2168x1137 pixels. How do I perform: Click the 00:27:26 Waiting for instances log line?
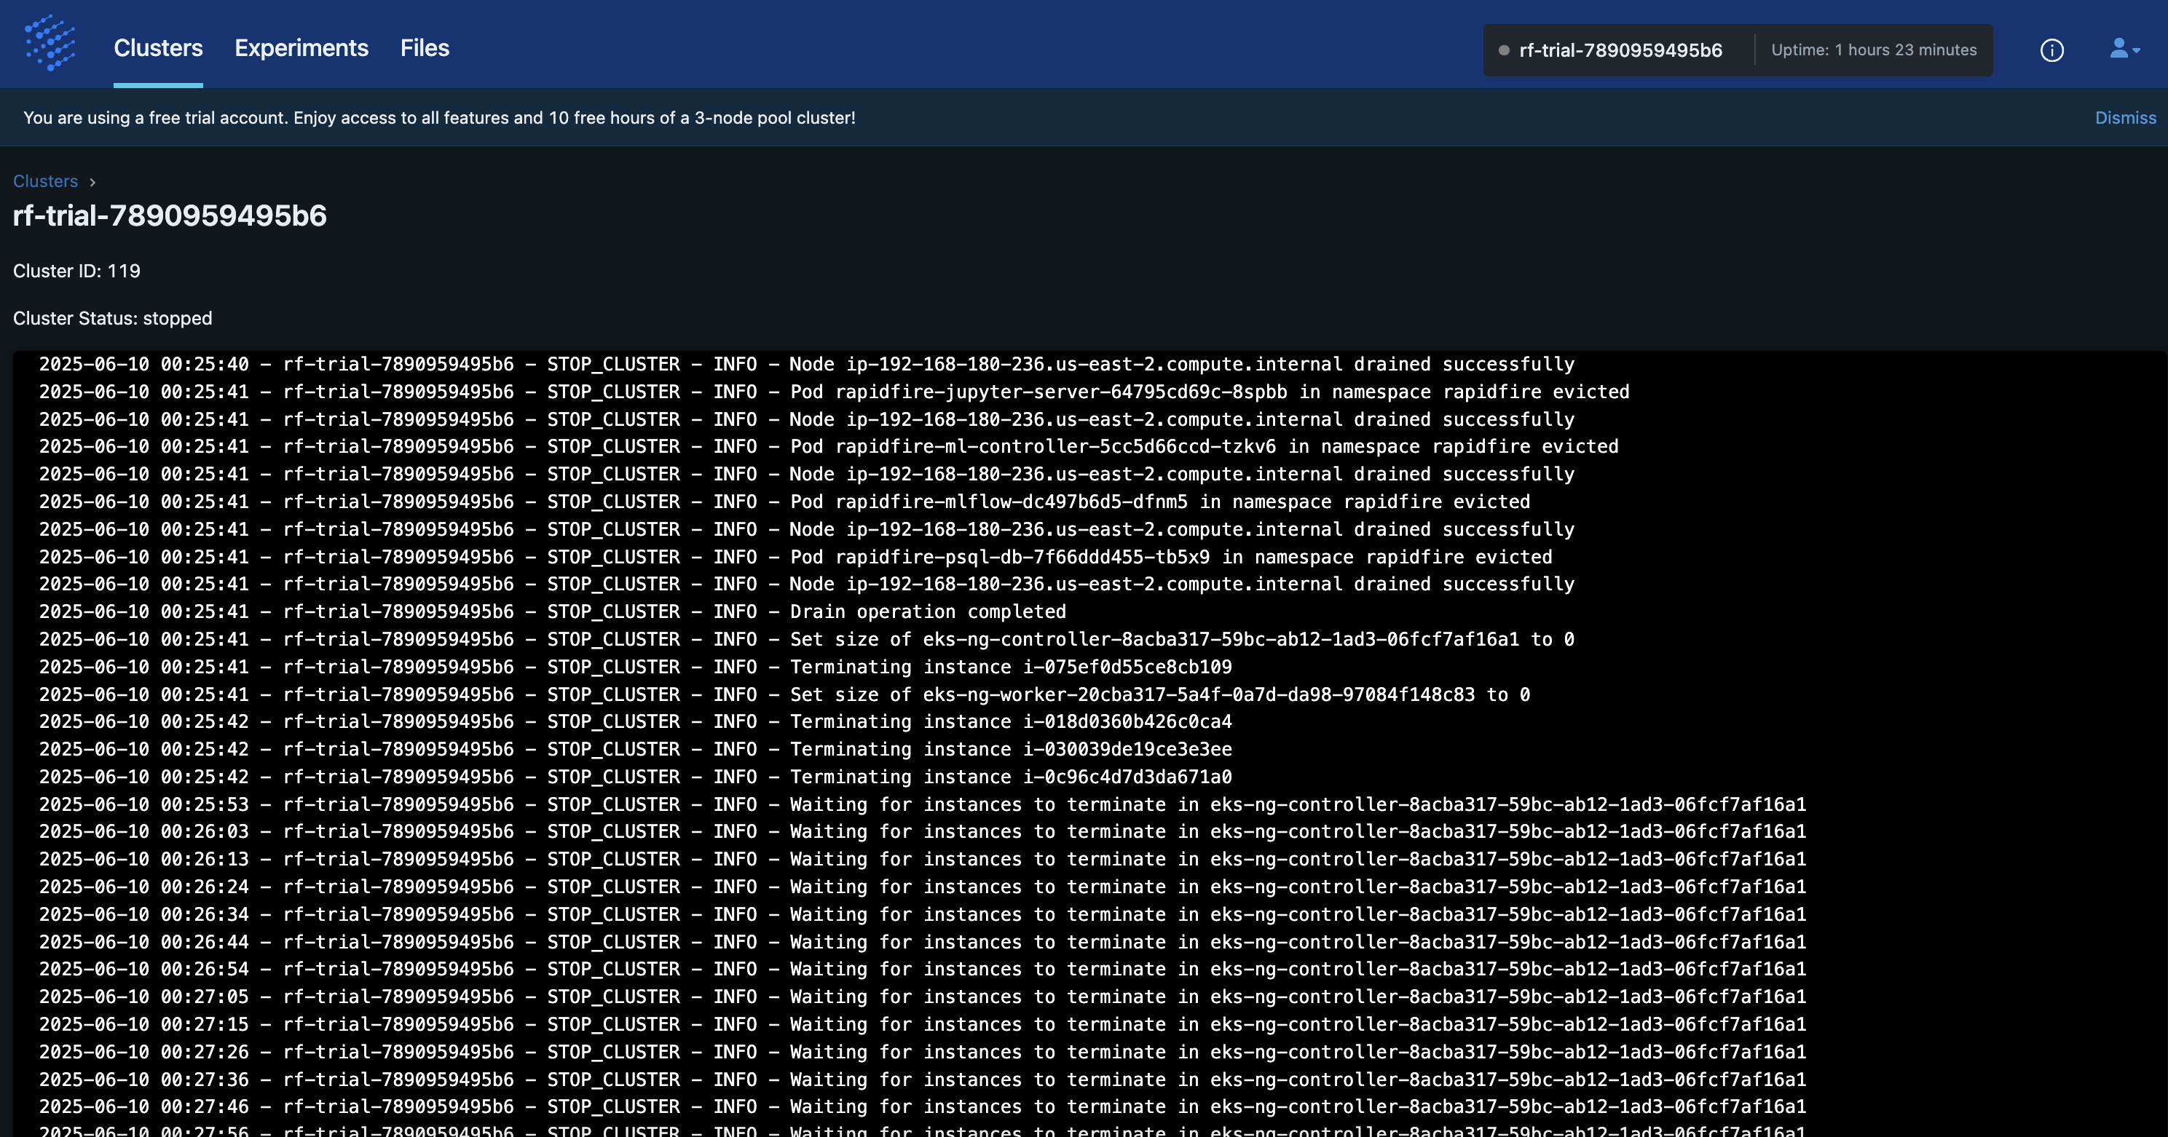coord(923,1052)
